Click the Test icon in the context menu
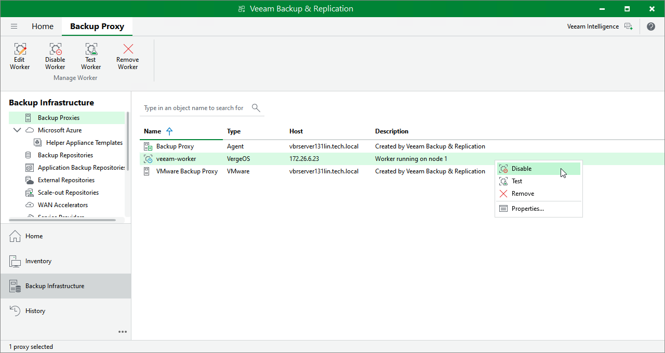Image resolution: width=665 pixels, height=353 pixels. (503, 181)
